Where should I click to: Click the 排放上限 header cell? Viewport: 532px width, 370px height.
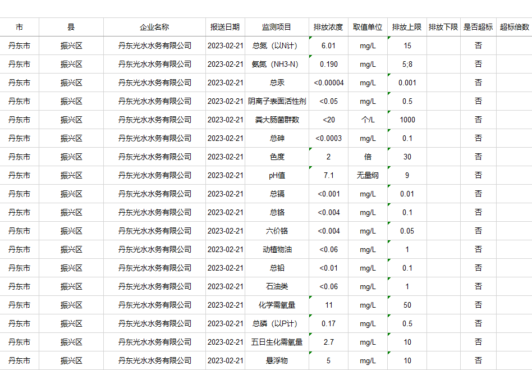[x=407, y=27]
